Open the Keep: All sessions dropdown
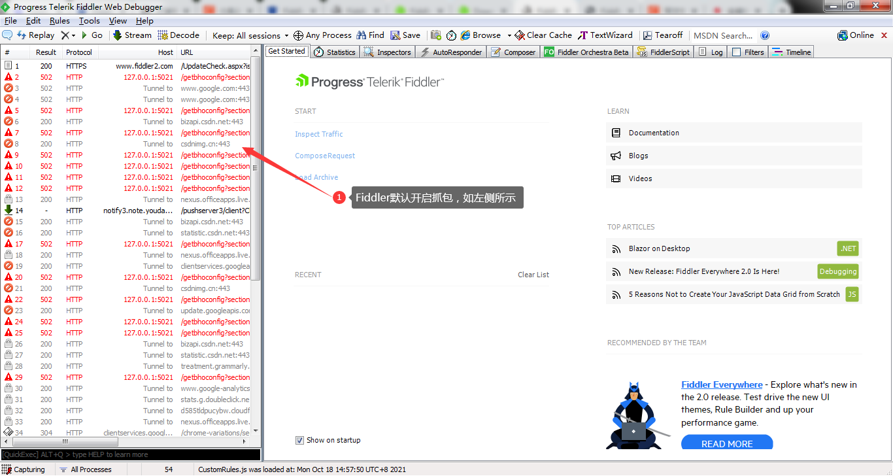Screen dimensions: 893x476 pyautogui.click(x=250, y=35)
